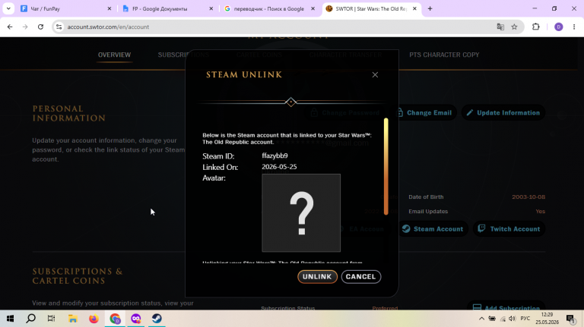Click the Update Information button
Image resolution: width=584 pixels, height=327 pixels.
[503, 112]
